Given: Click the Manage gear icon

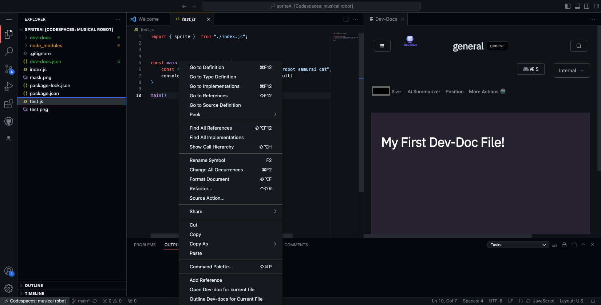Looking at the screenshot, I should (x=9, y=288).
